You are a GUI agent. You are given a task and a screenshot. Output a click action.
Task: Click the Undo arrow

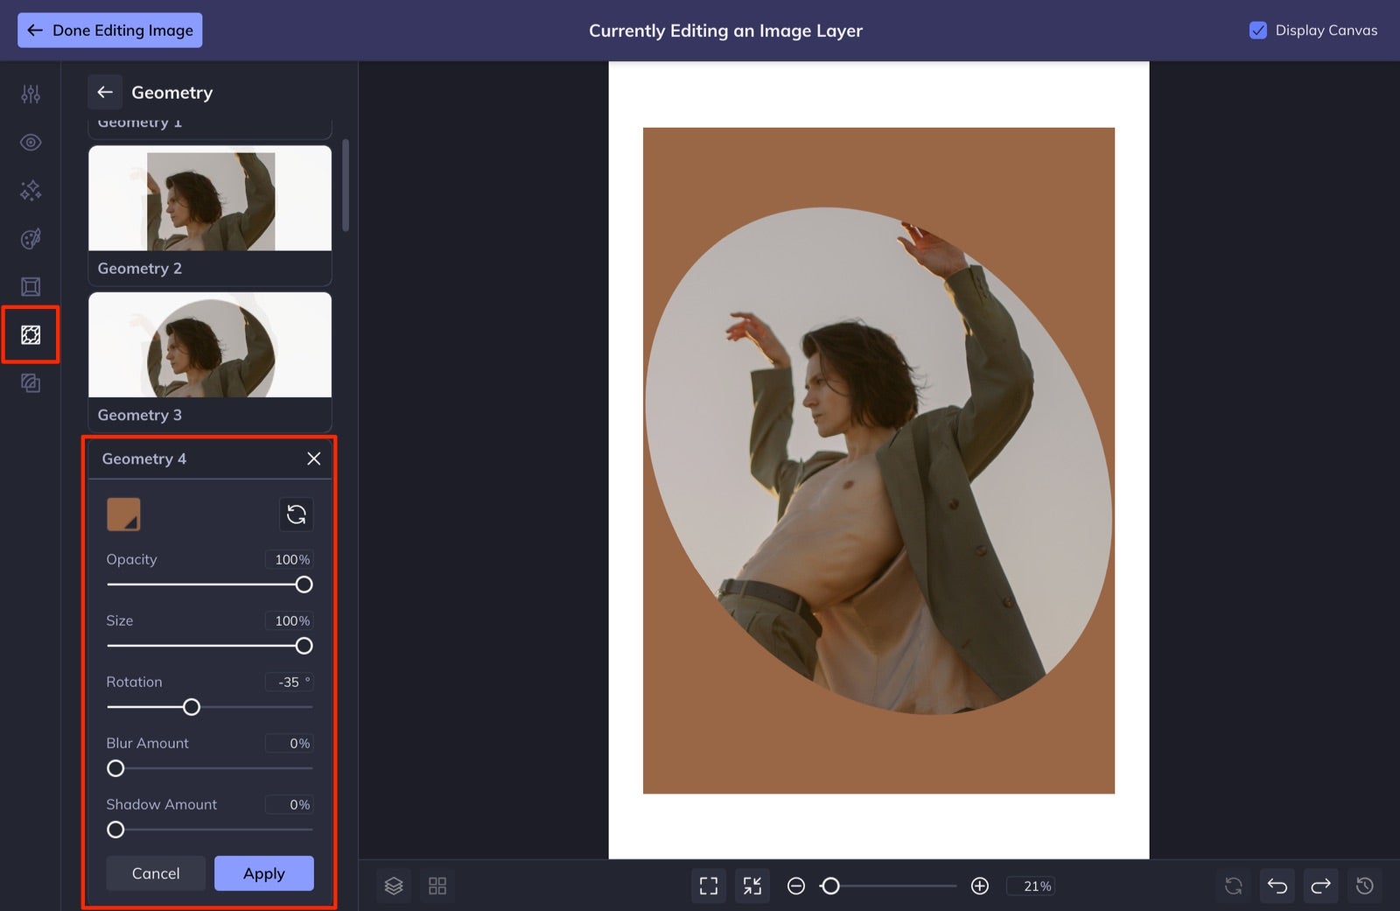click(1277, 886)
